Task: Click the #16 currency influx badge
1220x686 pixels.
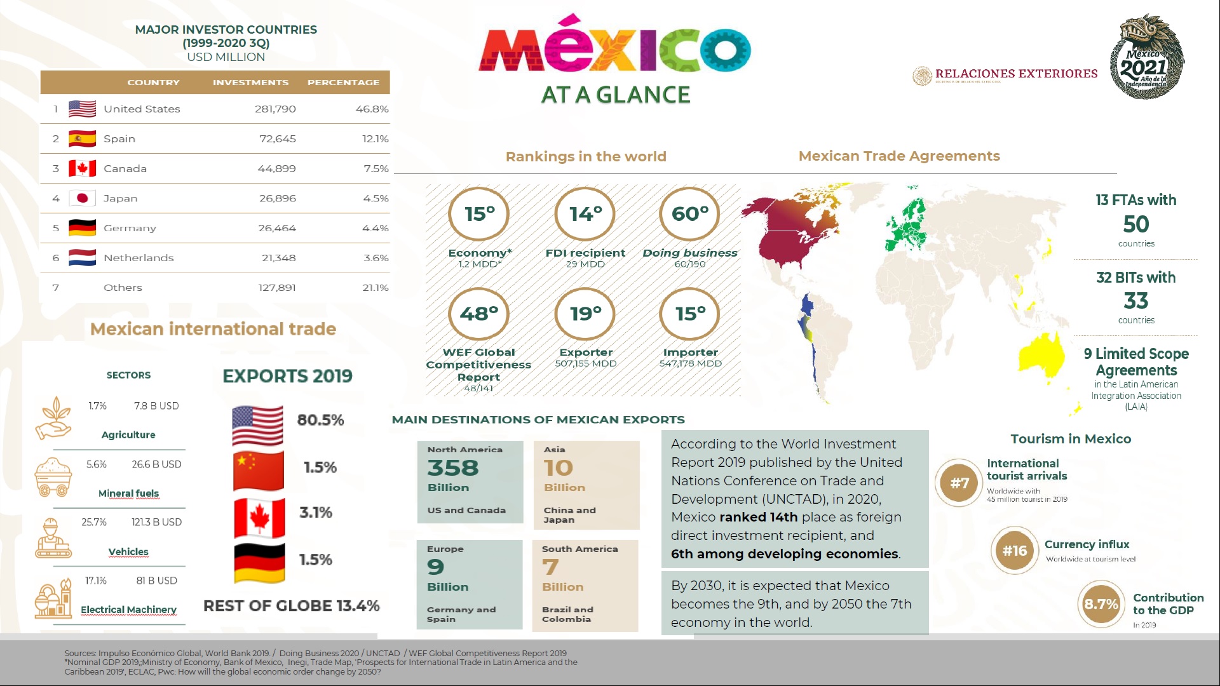Action: point(1015,550)
